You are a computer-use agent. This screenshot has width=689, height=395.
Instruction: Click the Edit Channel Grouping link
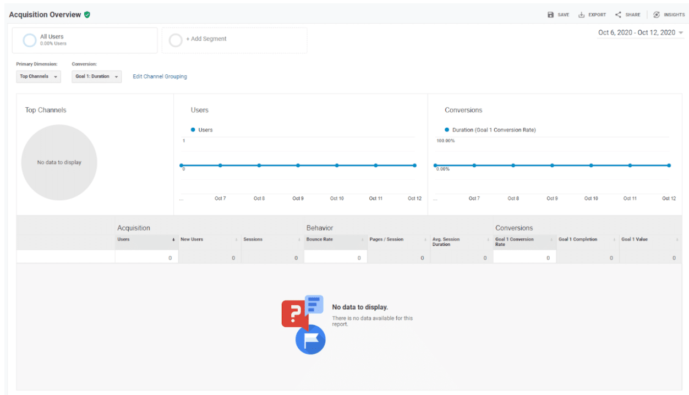[x=160, y=76]
